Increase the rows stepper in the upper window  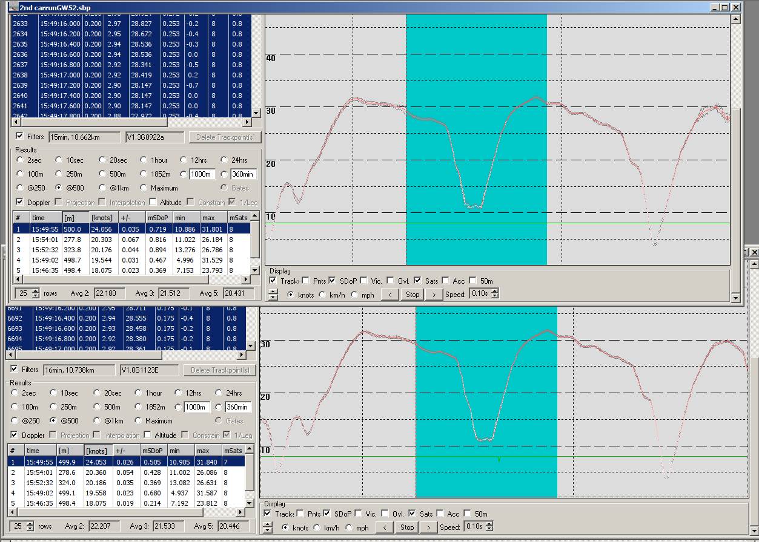(35, 291)
